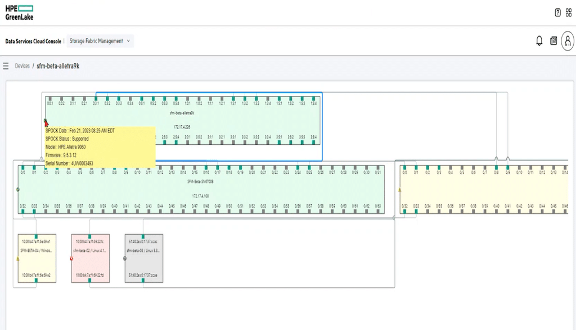The height and width of the screenshot is (330, 576).
Task: Click the SFM-Beta-SN6700B switch name
Action: tap(200, 181)
